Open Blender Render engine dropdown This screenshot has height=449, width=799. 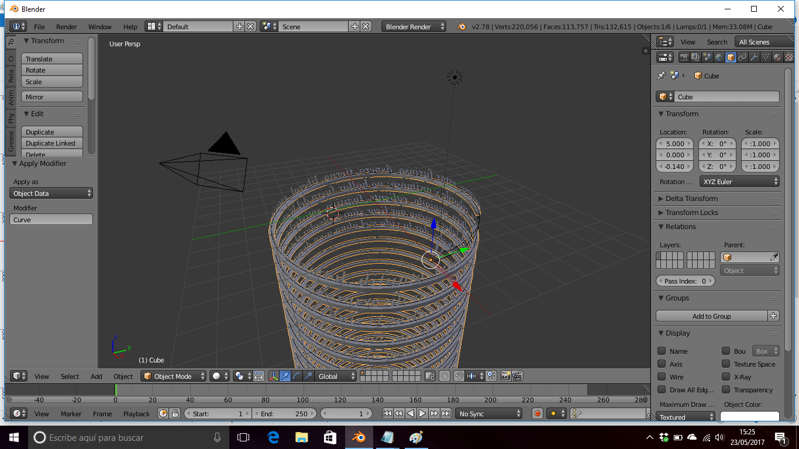coord(414,26)
